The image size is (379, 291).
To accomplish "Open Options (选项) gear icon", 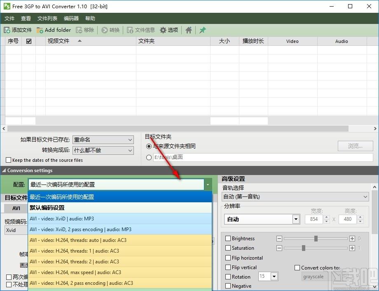I will tap(163, 30).
